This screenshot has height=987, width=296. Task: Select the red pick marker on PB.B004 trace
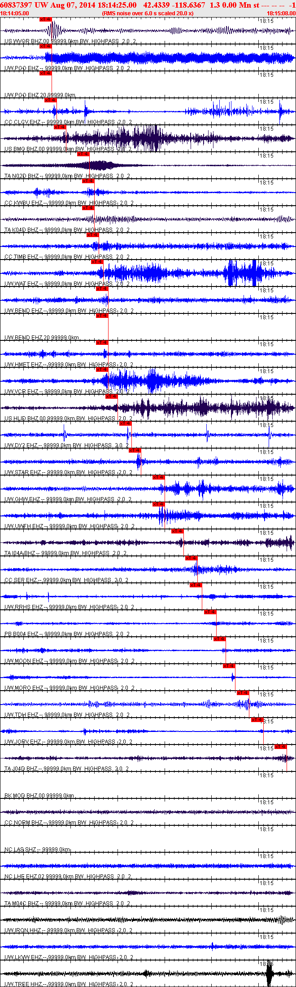(x=210, y=612)
